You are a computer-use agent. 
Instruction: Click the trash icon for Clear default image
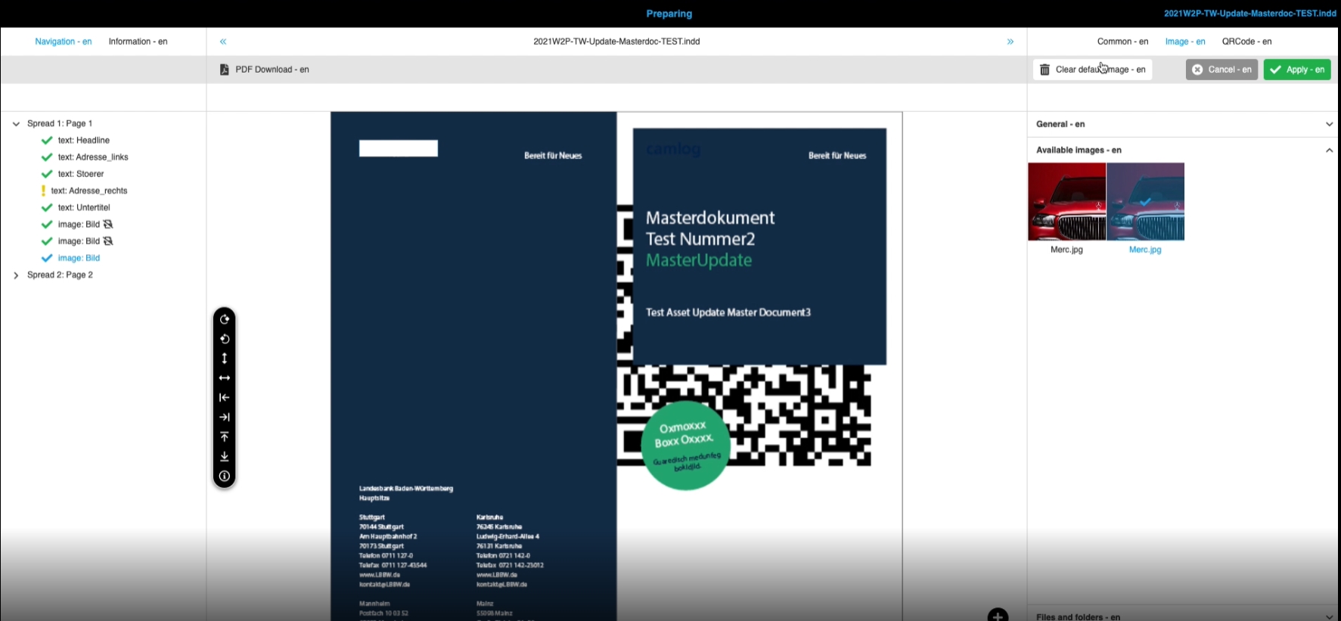coord(1045,70)
